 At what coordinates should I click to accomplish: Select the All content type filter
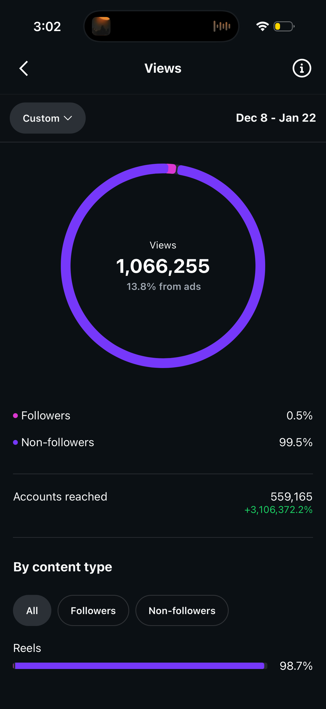[32, 611]
